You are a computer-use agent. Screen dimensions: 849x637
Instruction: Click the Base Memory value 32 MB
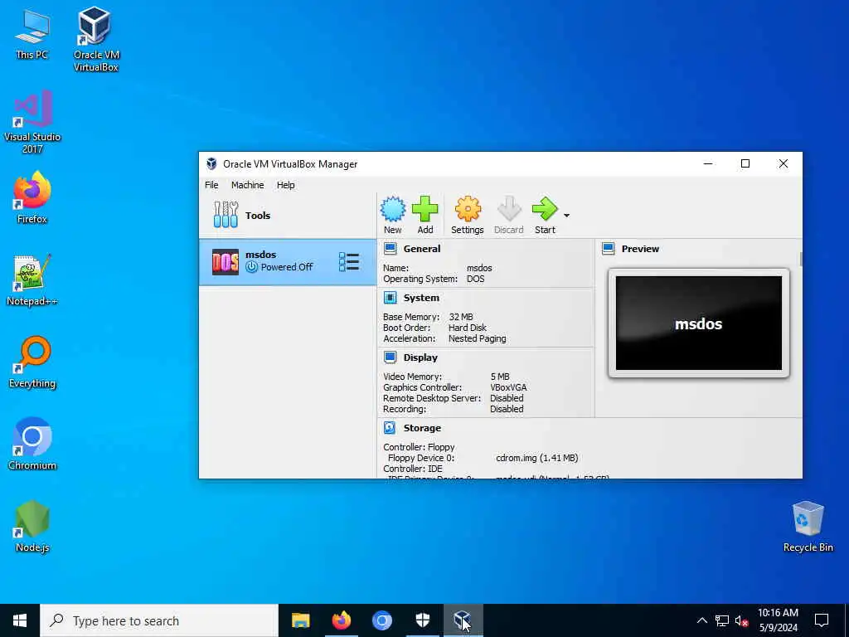point(461,317)
